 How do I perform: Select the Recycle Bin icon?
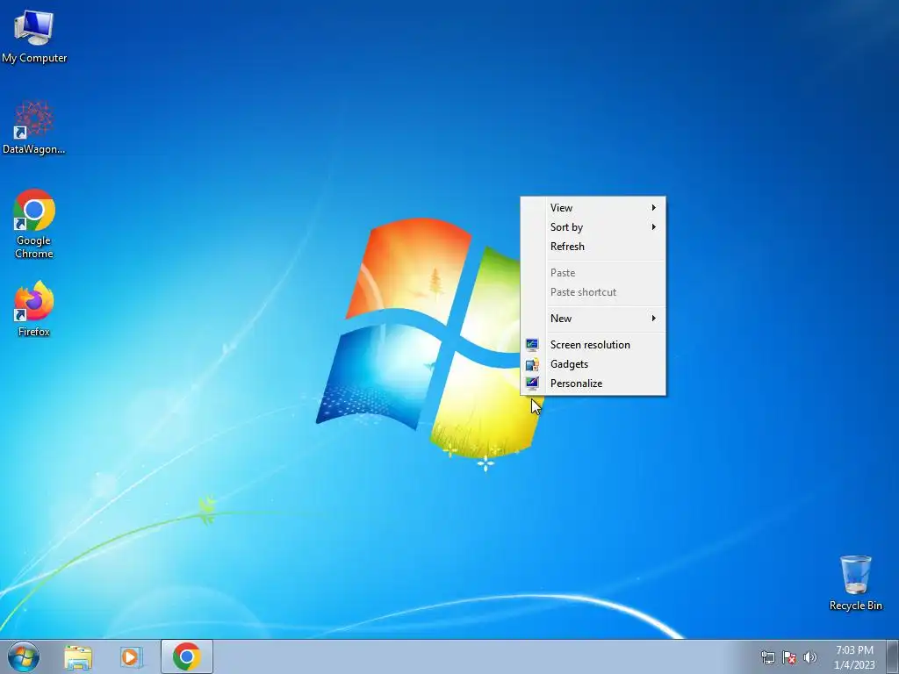[855, 583]
